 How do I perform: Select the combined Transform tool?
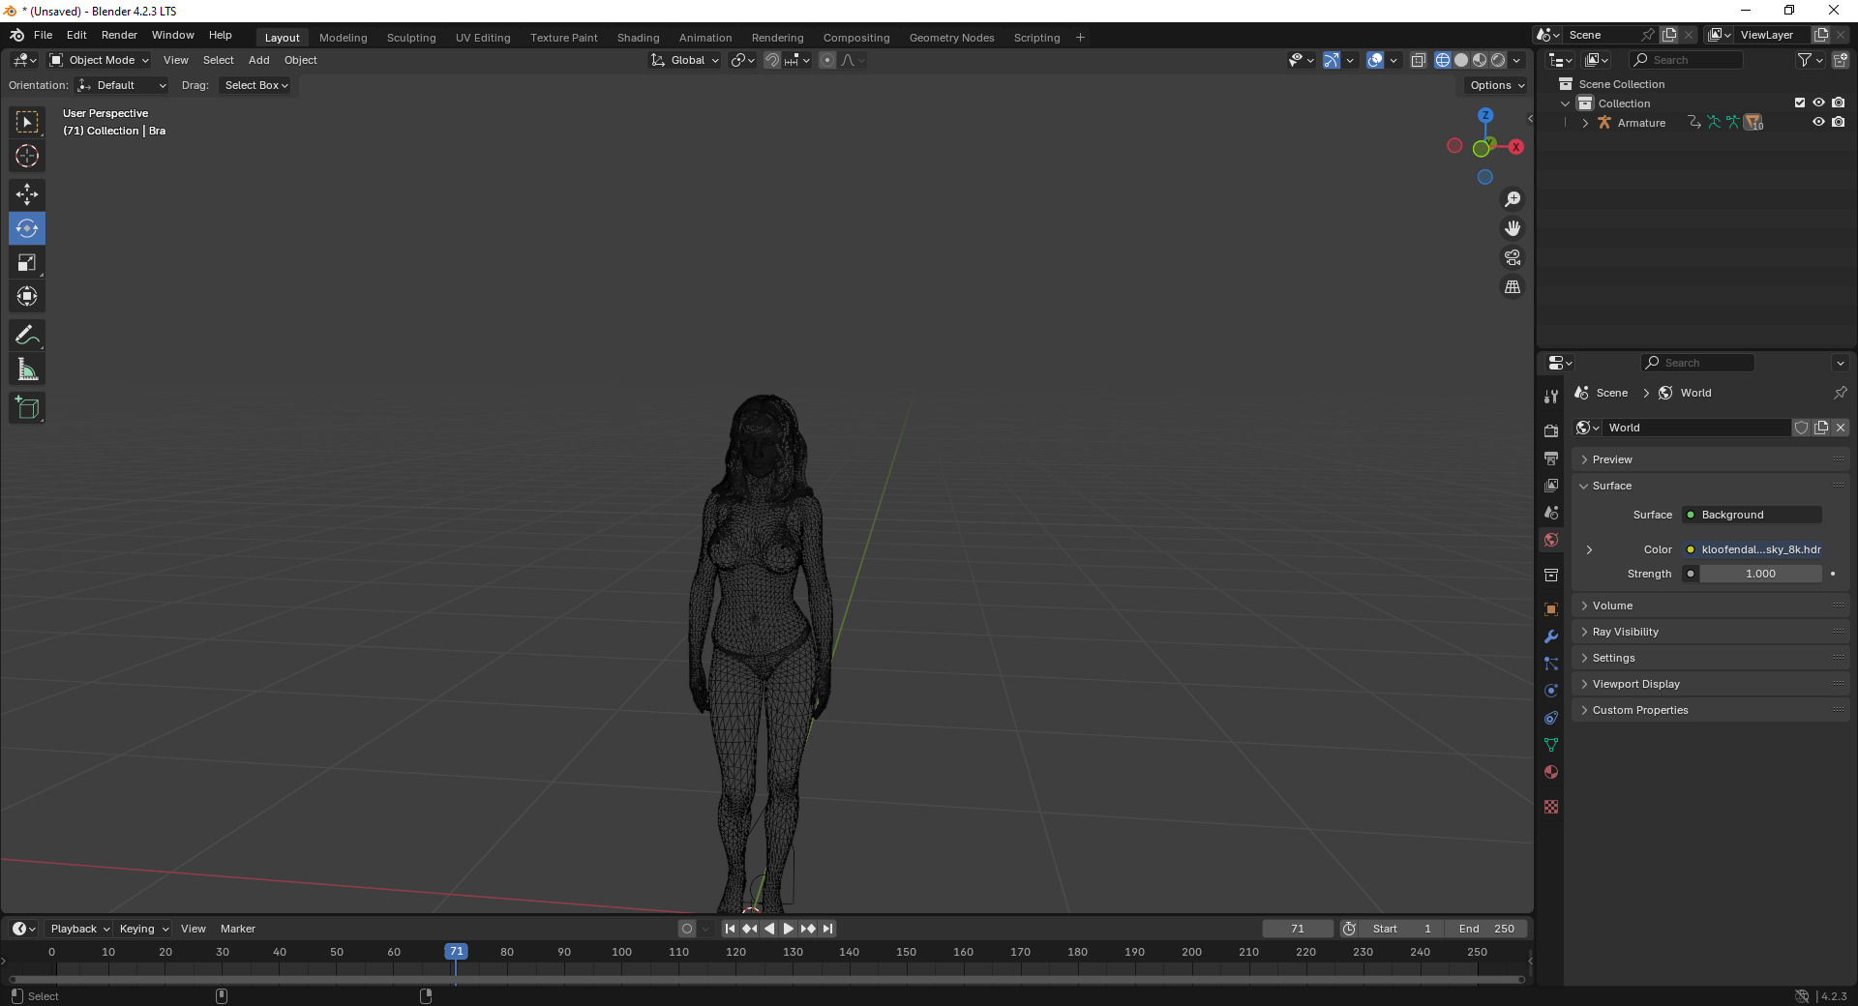pyautogui.click(x=27, y=296)
